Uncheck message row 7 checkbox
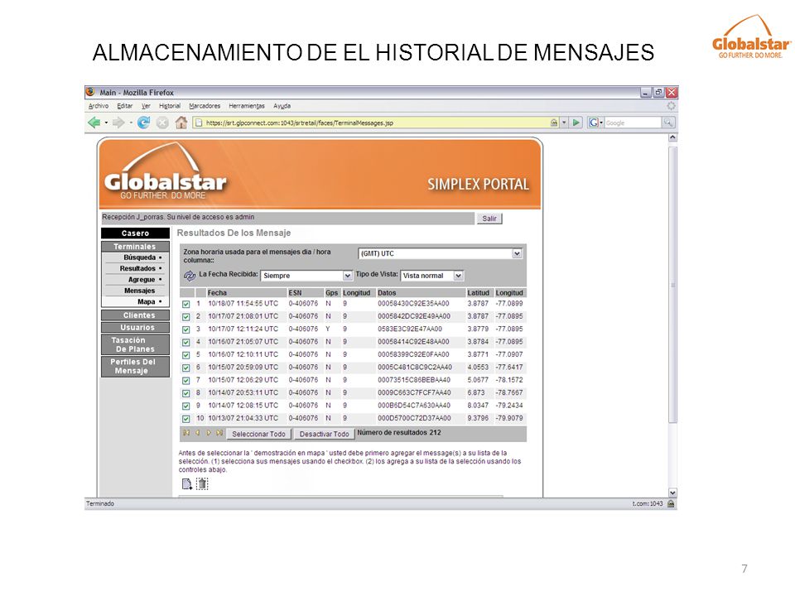 pyautogui.click(x=186, y=380)
